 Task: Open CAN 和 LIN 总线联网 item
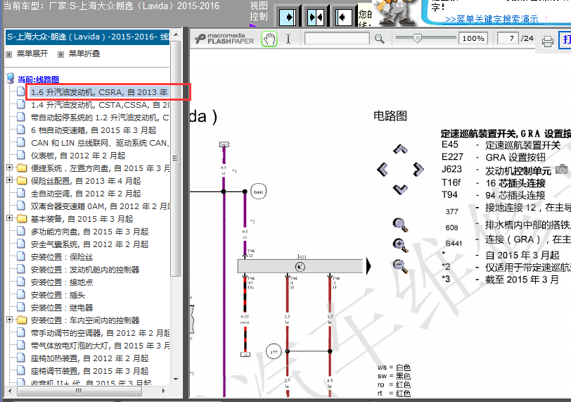coord(100,143)
